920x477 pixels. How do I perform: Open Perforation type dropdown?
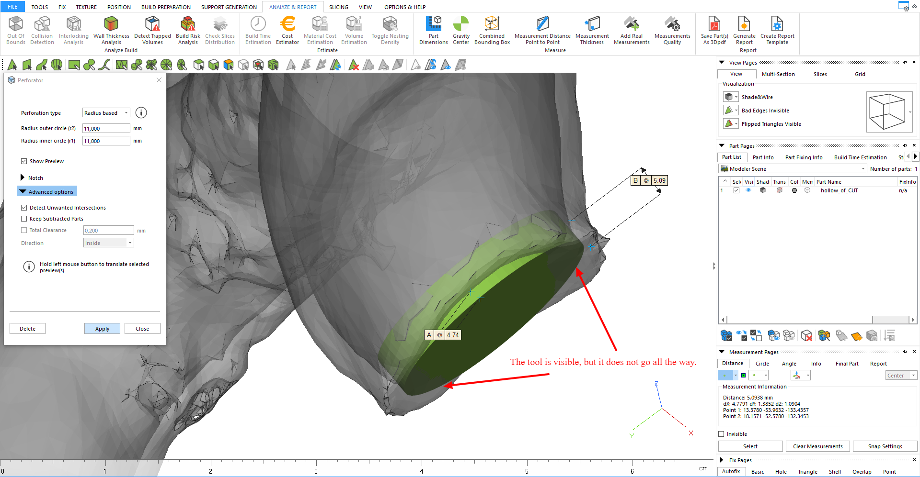(106, 113)
